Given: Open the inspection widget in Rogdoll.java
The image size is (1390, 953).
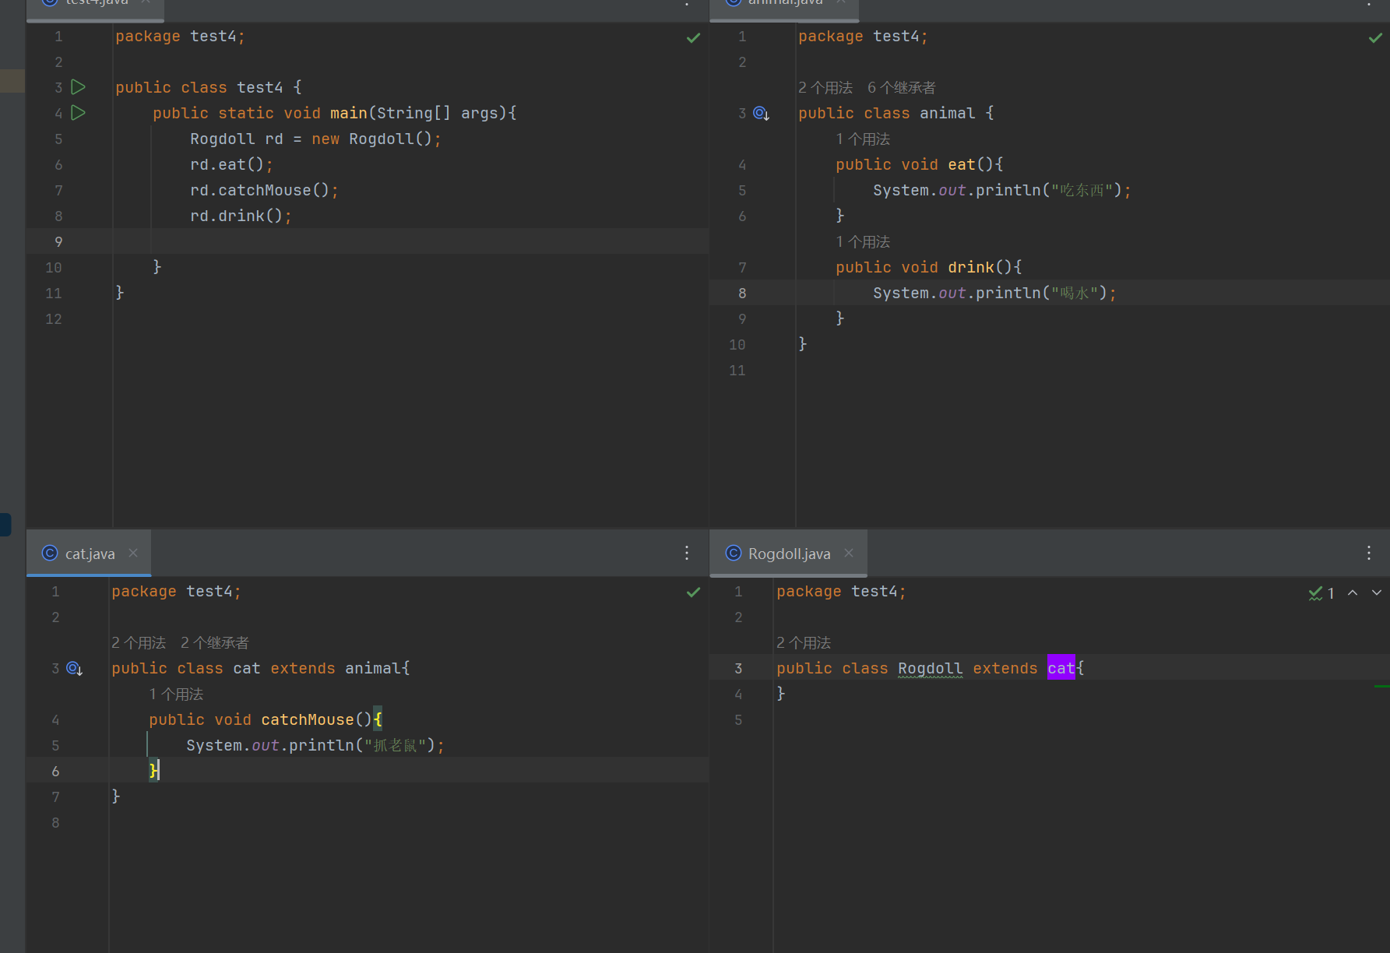Looking at the screenshot, I should tap(1321, 593).
